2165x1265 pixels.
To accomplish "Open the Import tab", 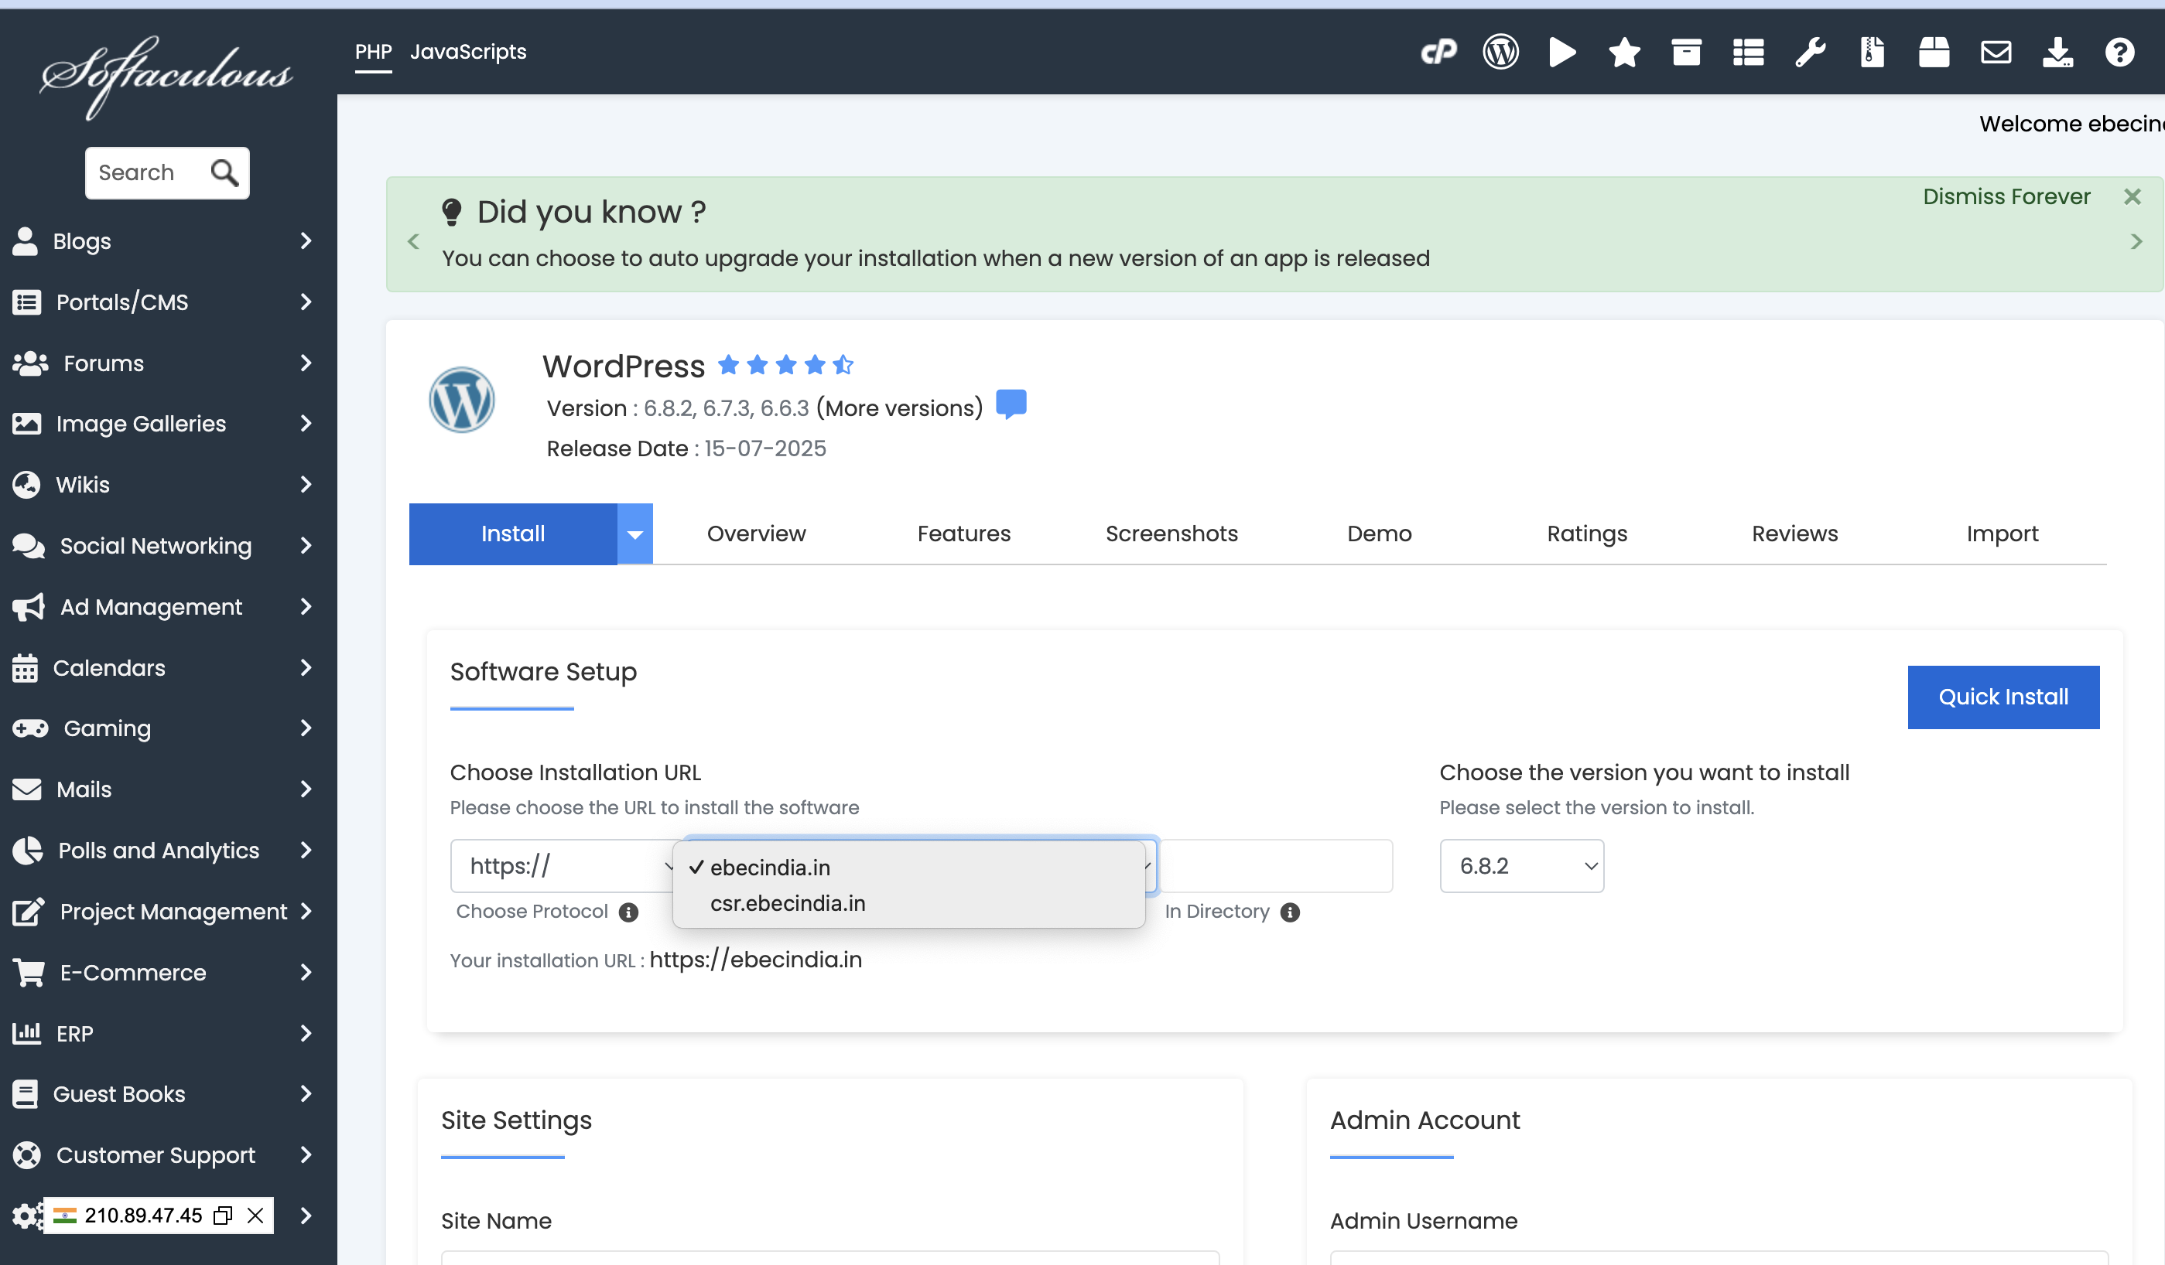I will pyautogui.click(x=2002, y=534).
